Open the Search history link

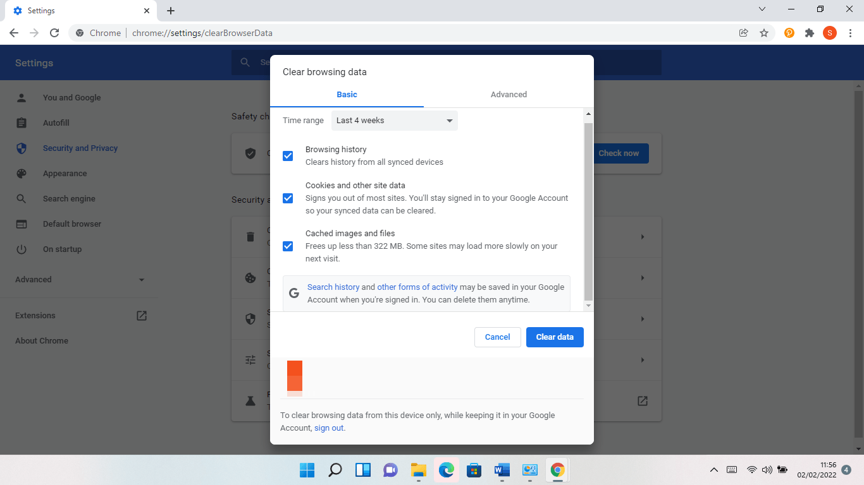(x=333, y=287)
